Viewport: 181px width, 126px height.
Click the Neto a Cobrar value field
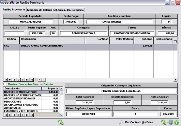point(160,103)
